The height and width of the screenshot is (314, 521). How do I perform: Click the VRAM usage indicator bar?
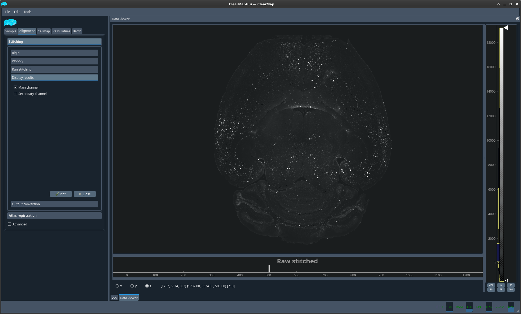pyautogui.click(x=511, y=307)
